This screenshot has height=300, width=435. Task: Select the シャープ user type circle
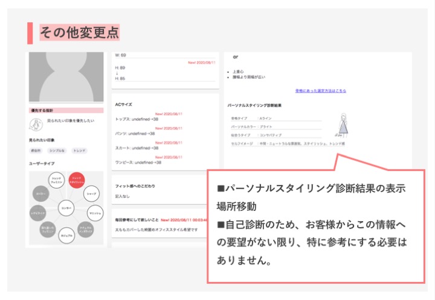coord(91,194)
